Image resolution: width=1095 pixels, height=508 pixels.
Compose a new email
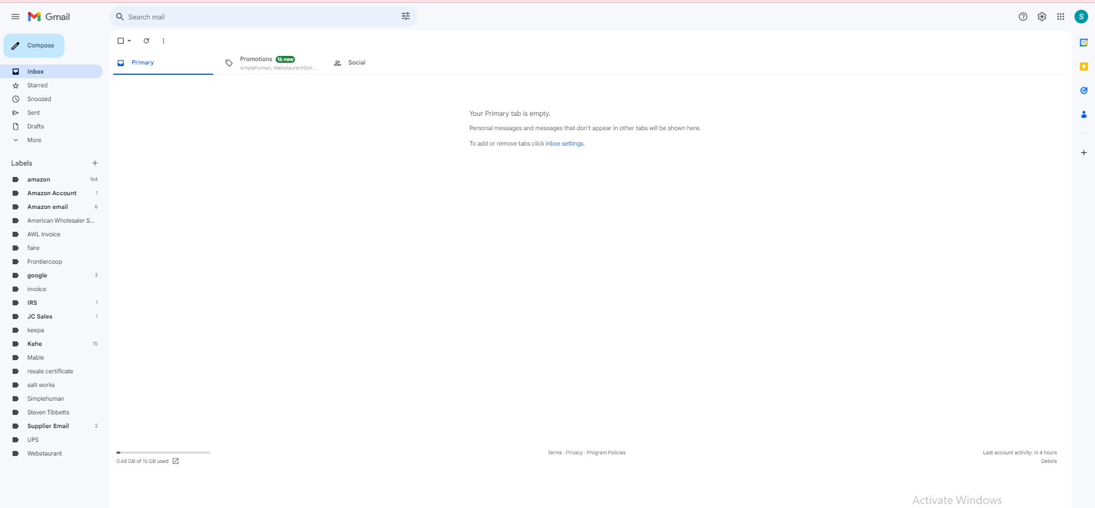point(34,46)
